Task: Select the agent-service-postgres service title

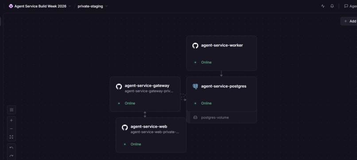Action: pos(224,86)
